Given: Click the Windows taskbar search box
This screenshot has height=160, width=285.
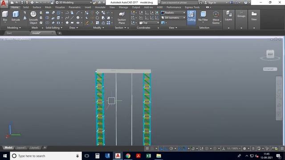Looking at the screenshot, I should [x=46, y=156].
